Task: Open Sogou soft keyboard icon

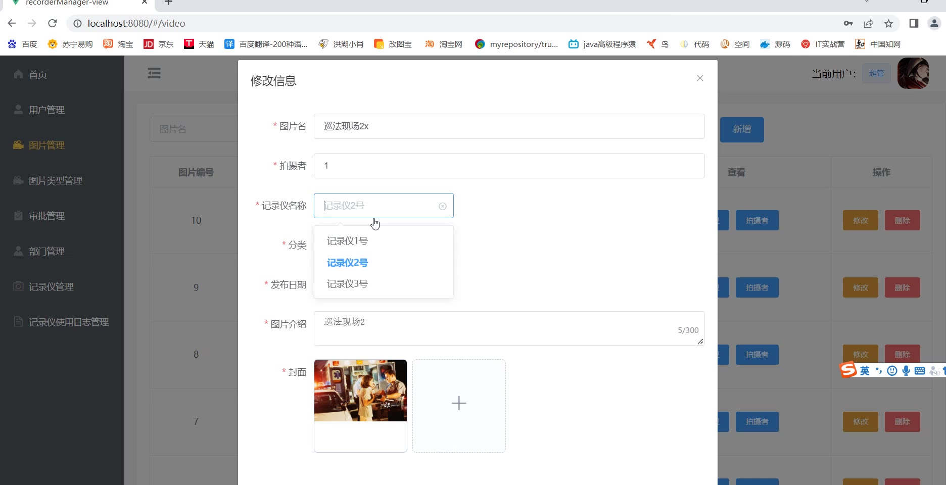Action: 920,371
